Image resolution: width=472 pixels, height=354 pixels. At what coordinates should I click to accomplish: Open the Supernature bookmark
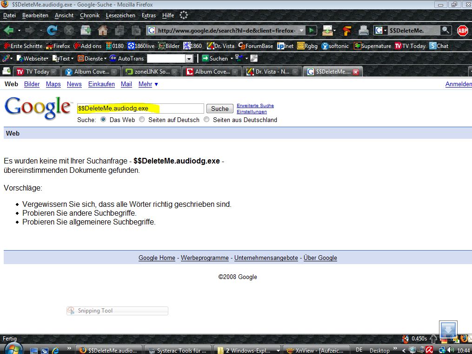pos(372,46)
